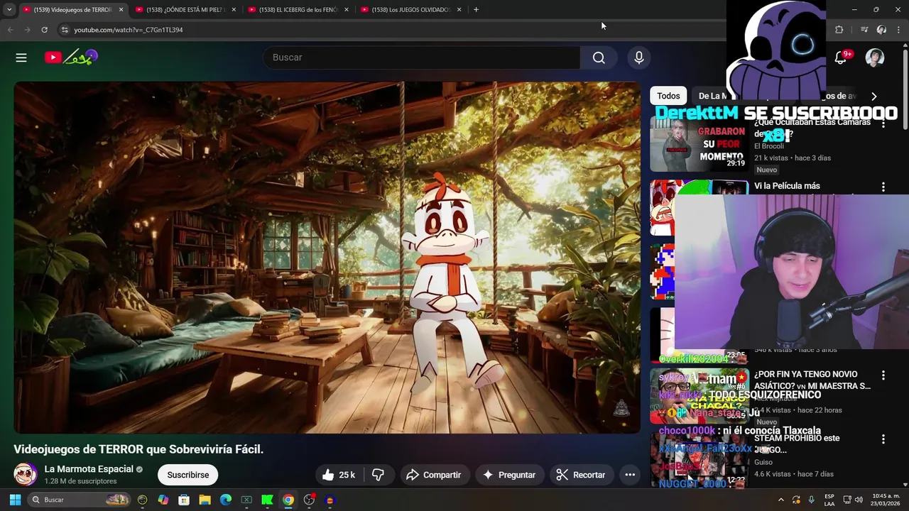Open Chrome's three-dot menu
This screenshot has width=909, height=511.
tap(899, 30)
